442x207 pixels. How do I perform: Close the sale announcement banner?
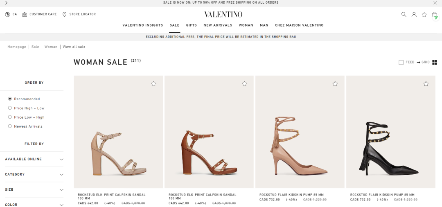[435, 3]
